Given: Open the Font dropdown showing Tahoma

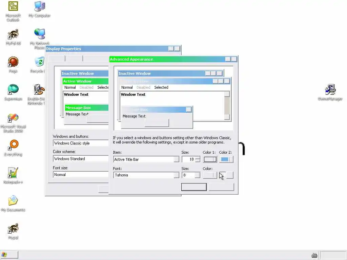Looking at the screenshot, I should tap(176, 175).
